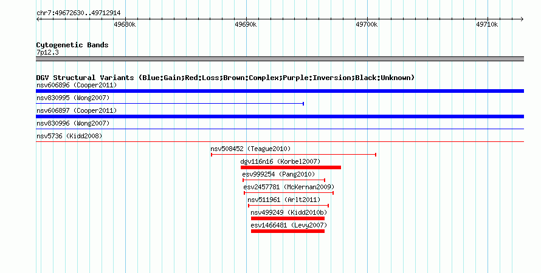The width and height of the screenshot is (541, 273).
Task: Click the nsv830995 (Wong2007) label
Action: coord(73,98)
